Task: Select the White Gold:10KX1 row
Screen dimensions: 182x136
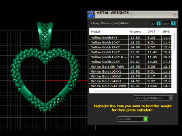Action: click(130, 71)
